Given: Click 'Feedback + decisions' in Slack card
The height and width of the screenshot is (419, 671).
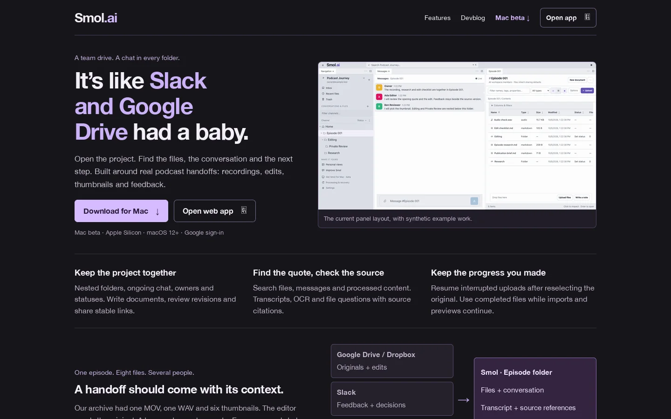Looking at the screenshot, I should coord(371,405).
